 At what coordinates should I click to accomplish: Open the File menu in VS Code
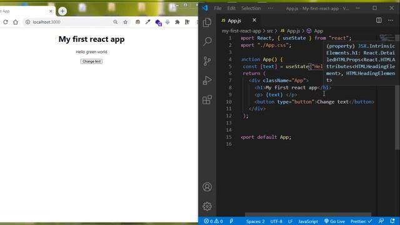click(217, 8)
